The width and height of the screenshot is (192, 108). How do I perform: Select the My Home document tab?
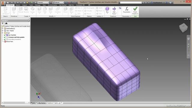(x=42, y=103)
